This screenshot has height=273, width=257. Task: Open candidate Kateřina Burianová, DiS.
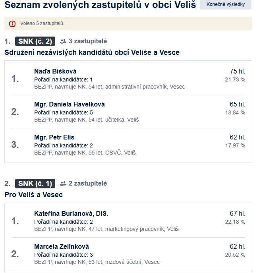pos(71,214)
